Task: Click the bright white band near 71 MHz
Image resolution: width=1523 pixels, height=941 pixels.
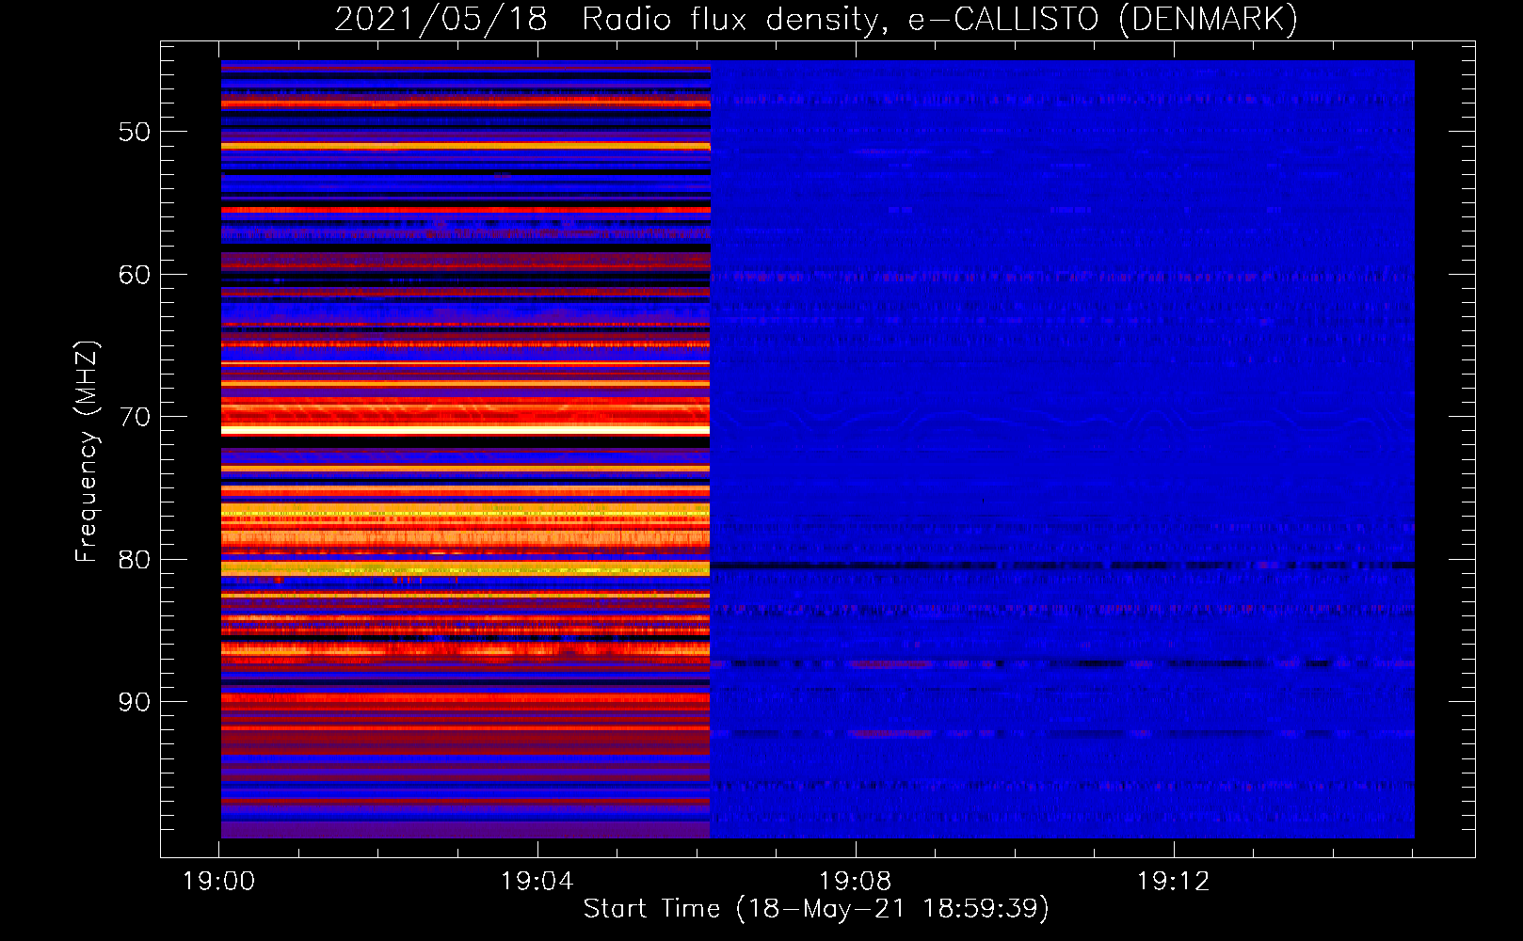Action: (x=465, y=430)
